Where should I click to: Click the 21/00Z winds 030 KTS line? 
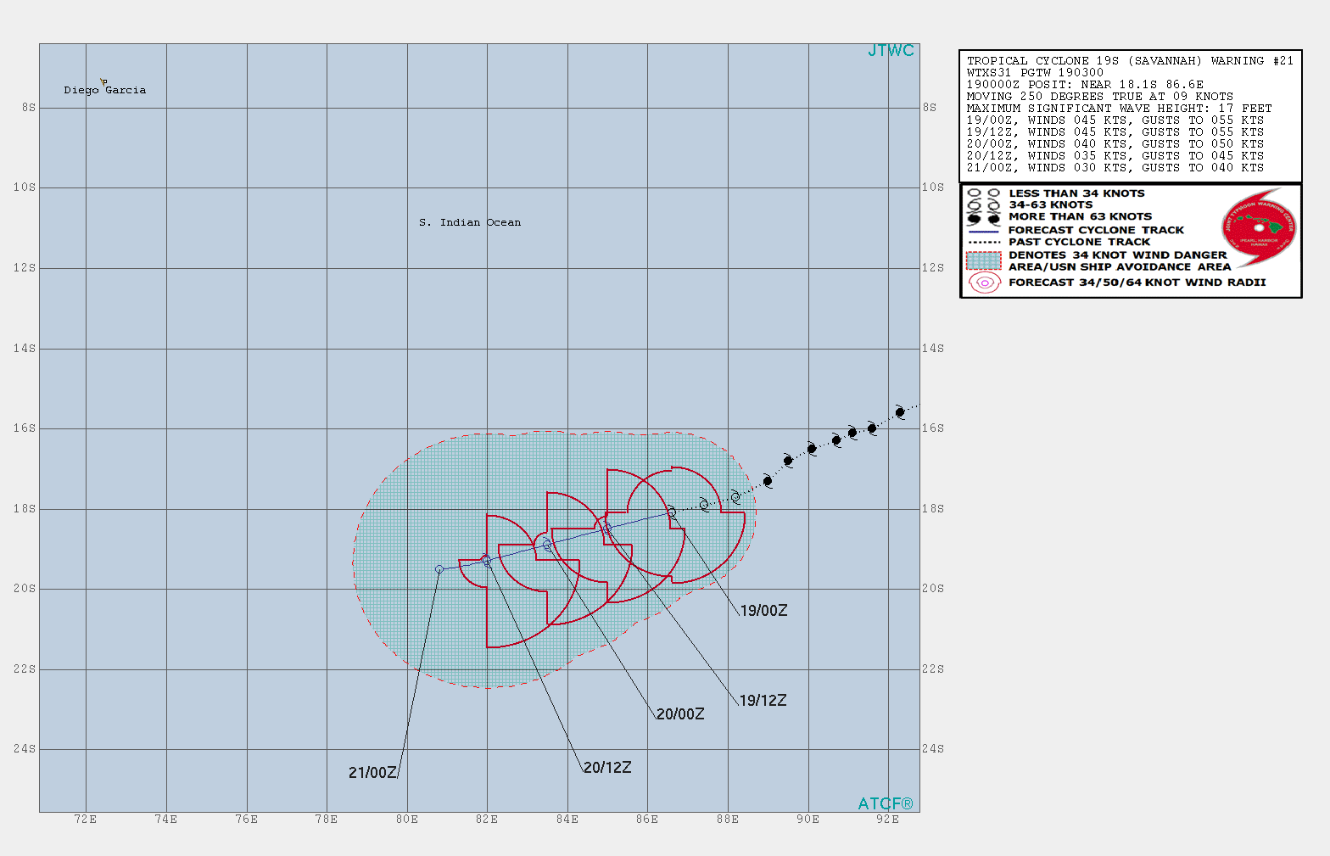click(1115, 168)
